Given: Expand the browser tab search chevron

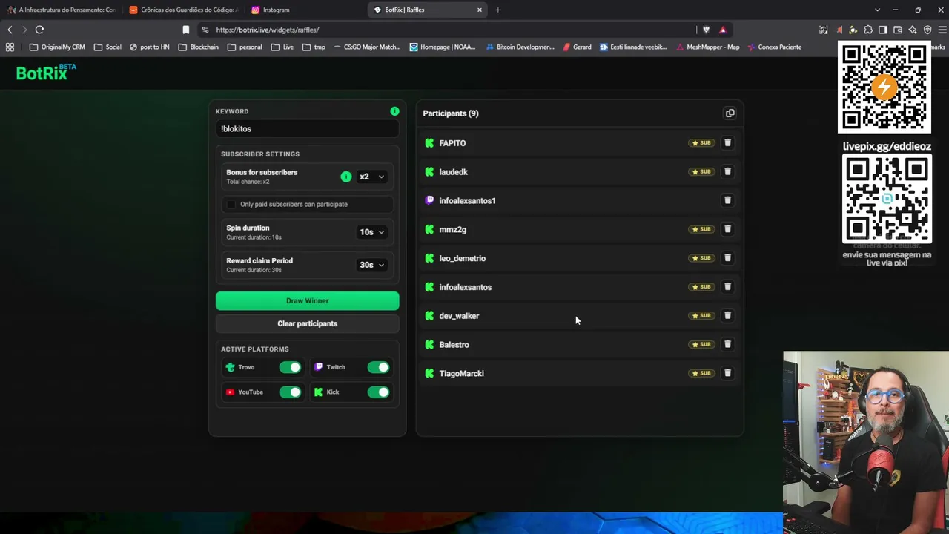Looking at the screenshot, I should point(877,10).
